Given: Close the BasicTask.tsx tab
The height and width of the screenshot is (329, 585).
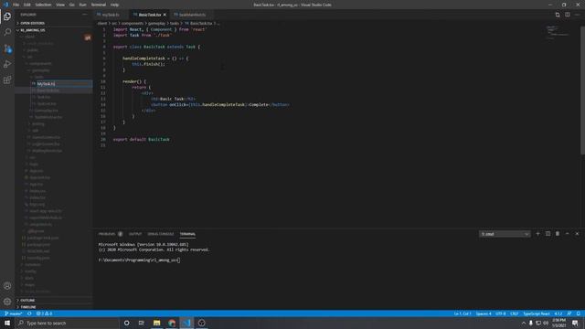Looking at the screenshot, I should point(165,15).
